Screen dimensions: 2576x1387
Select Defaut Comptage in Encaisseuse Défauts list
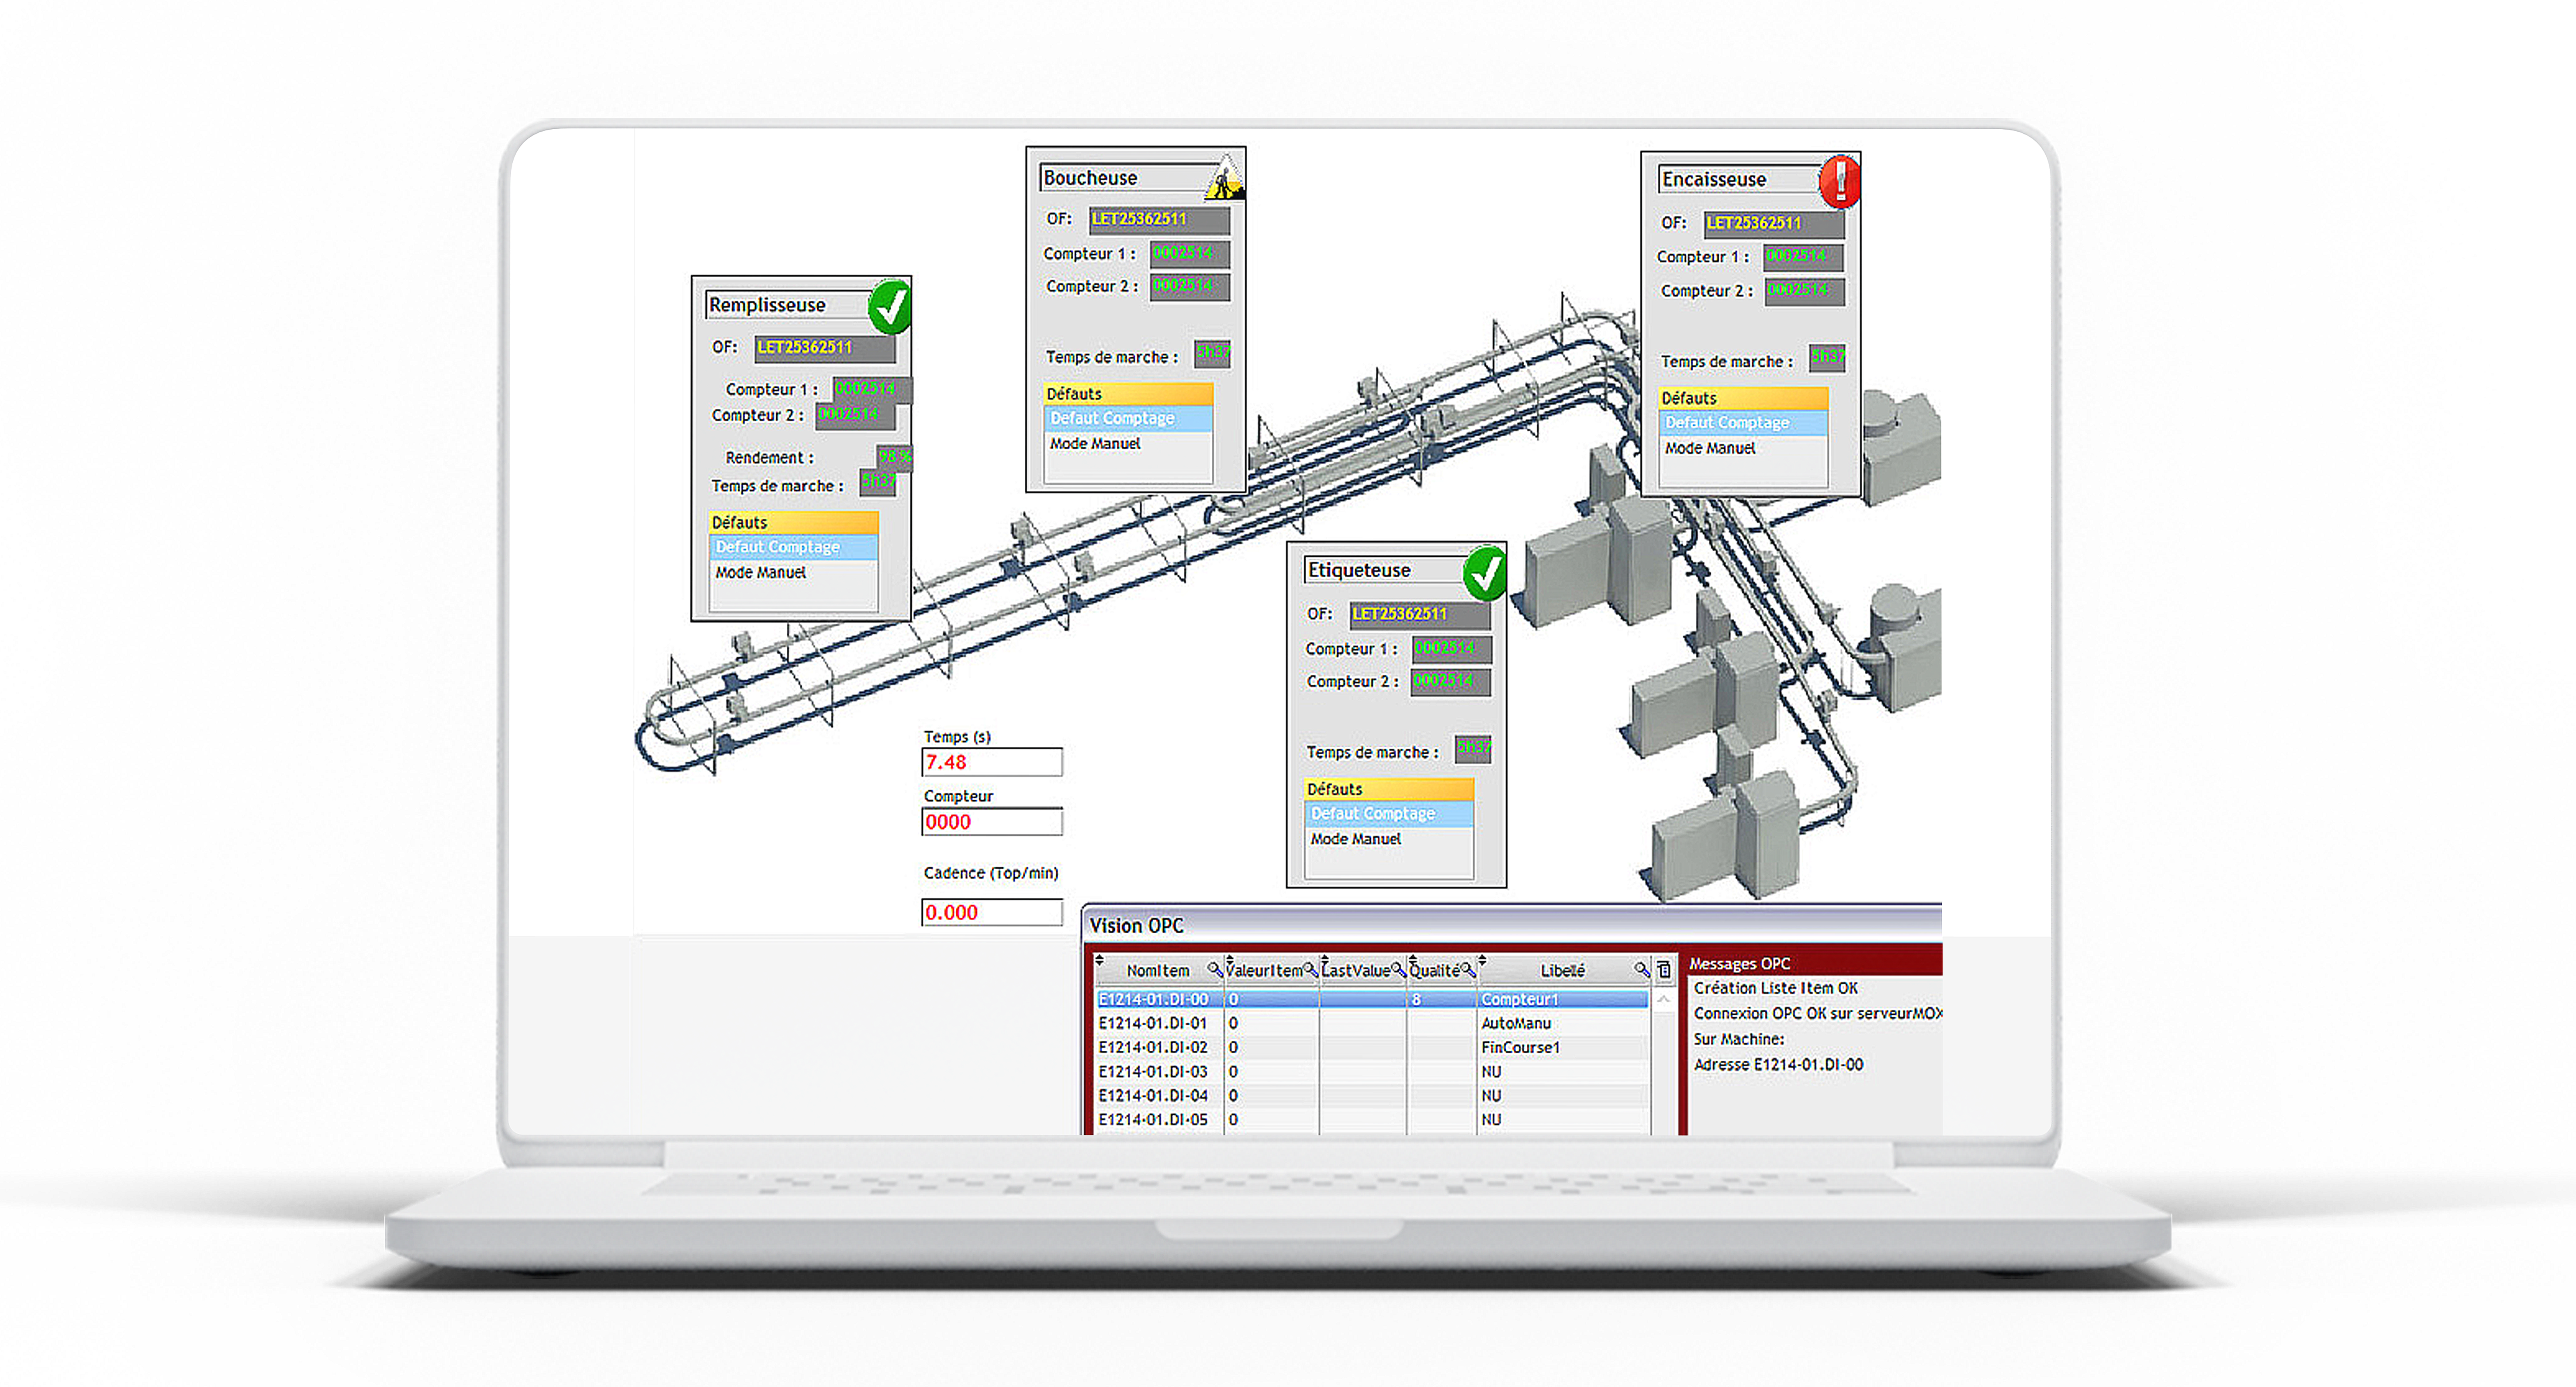tap(1743, 423)
